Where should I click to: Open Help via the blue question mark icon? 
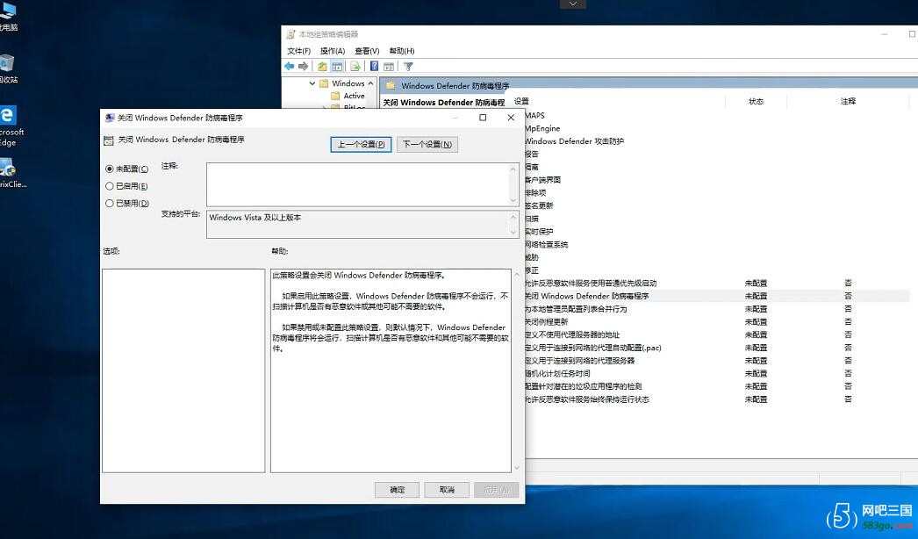point(374,66)
